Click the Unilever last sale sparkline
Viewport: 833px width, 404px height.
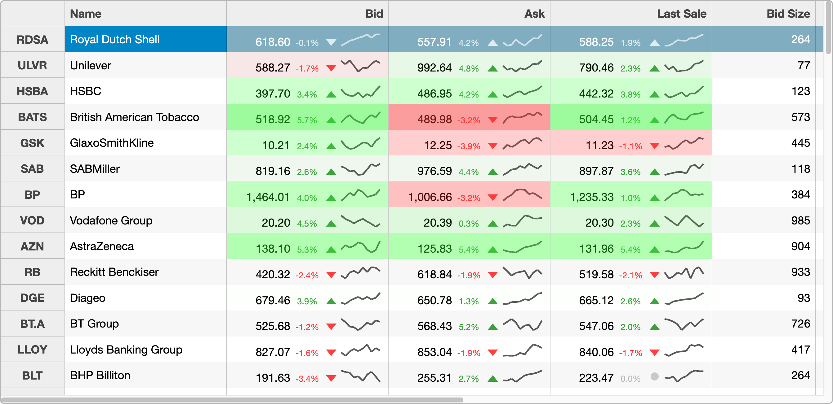[x=684, y=66]
